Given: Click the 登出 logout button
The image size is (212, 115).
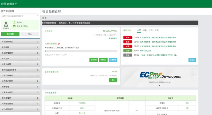Looking at the screenshot, I should (x=30, y=34).
